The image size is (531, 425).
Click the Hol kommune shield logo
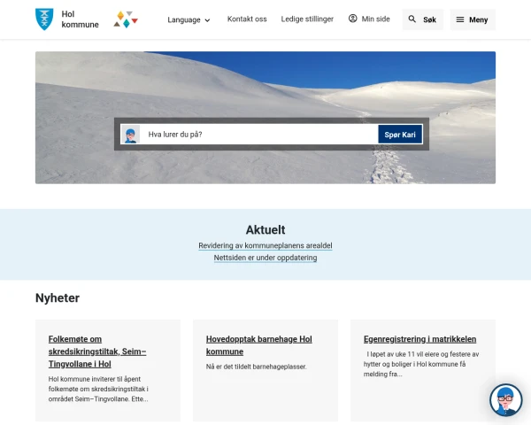pyautogui.click(x=44, y=19)
